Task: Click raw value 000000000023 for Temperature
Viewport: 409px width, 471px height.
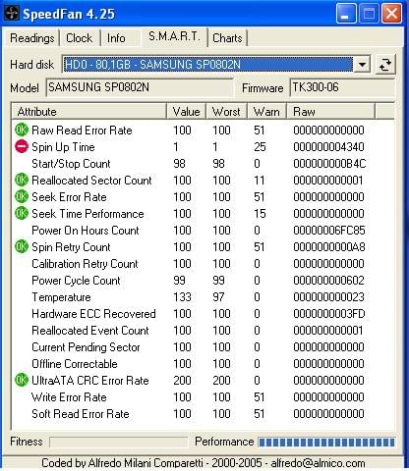Action: 328,297
